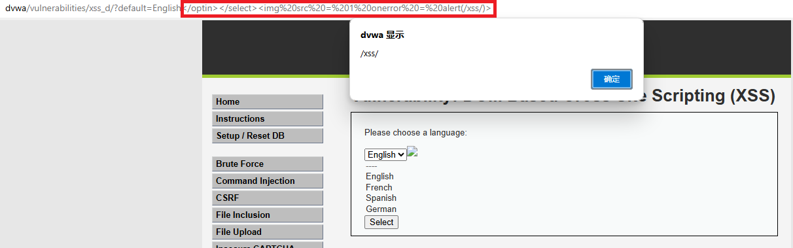Confirm the alert with the 确定 button
The image size is (793, 248).
[x=612, y=79]
